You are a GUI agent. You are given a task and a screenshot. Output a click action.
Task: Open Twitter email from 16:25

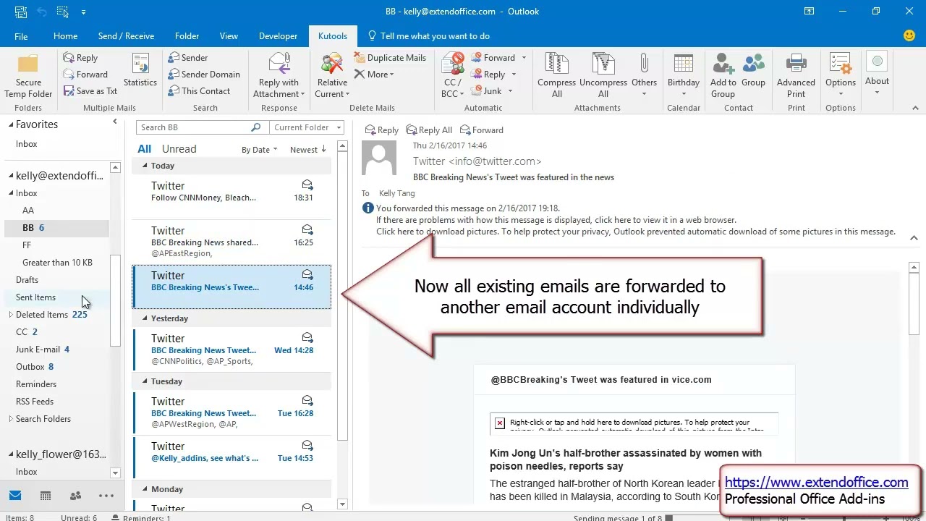pyautogui.click(x=231, y=242)
